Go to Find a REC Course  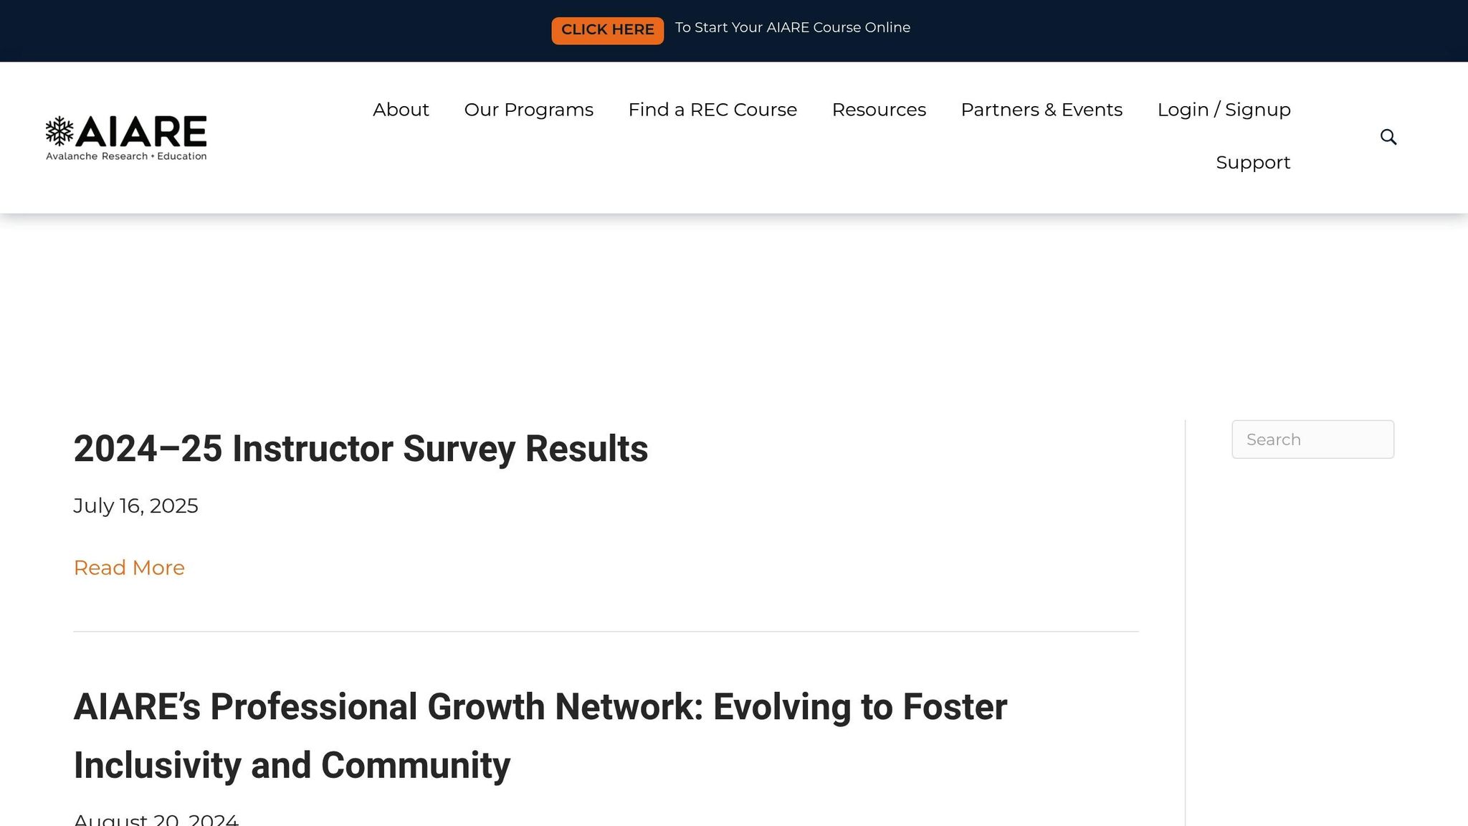pos(712,110)
